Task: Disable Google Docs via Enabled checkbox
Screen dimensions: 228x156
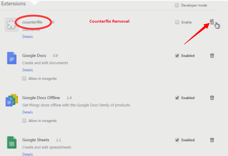Action: (177, 55)
